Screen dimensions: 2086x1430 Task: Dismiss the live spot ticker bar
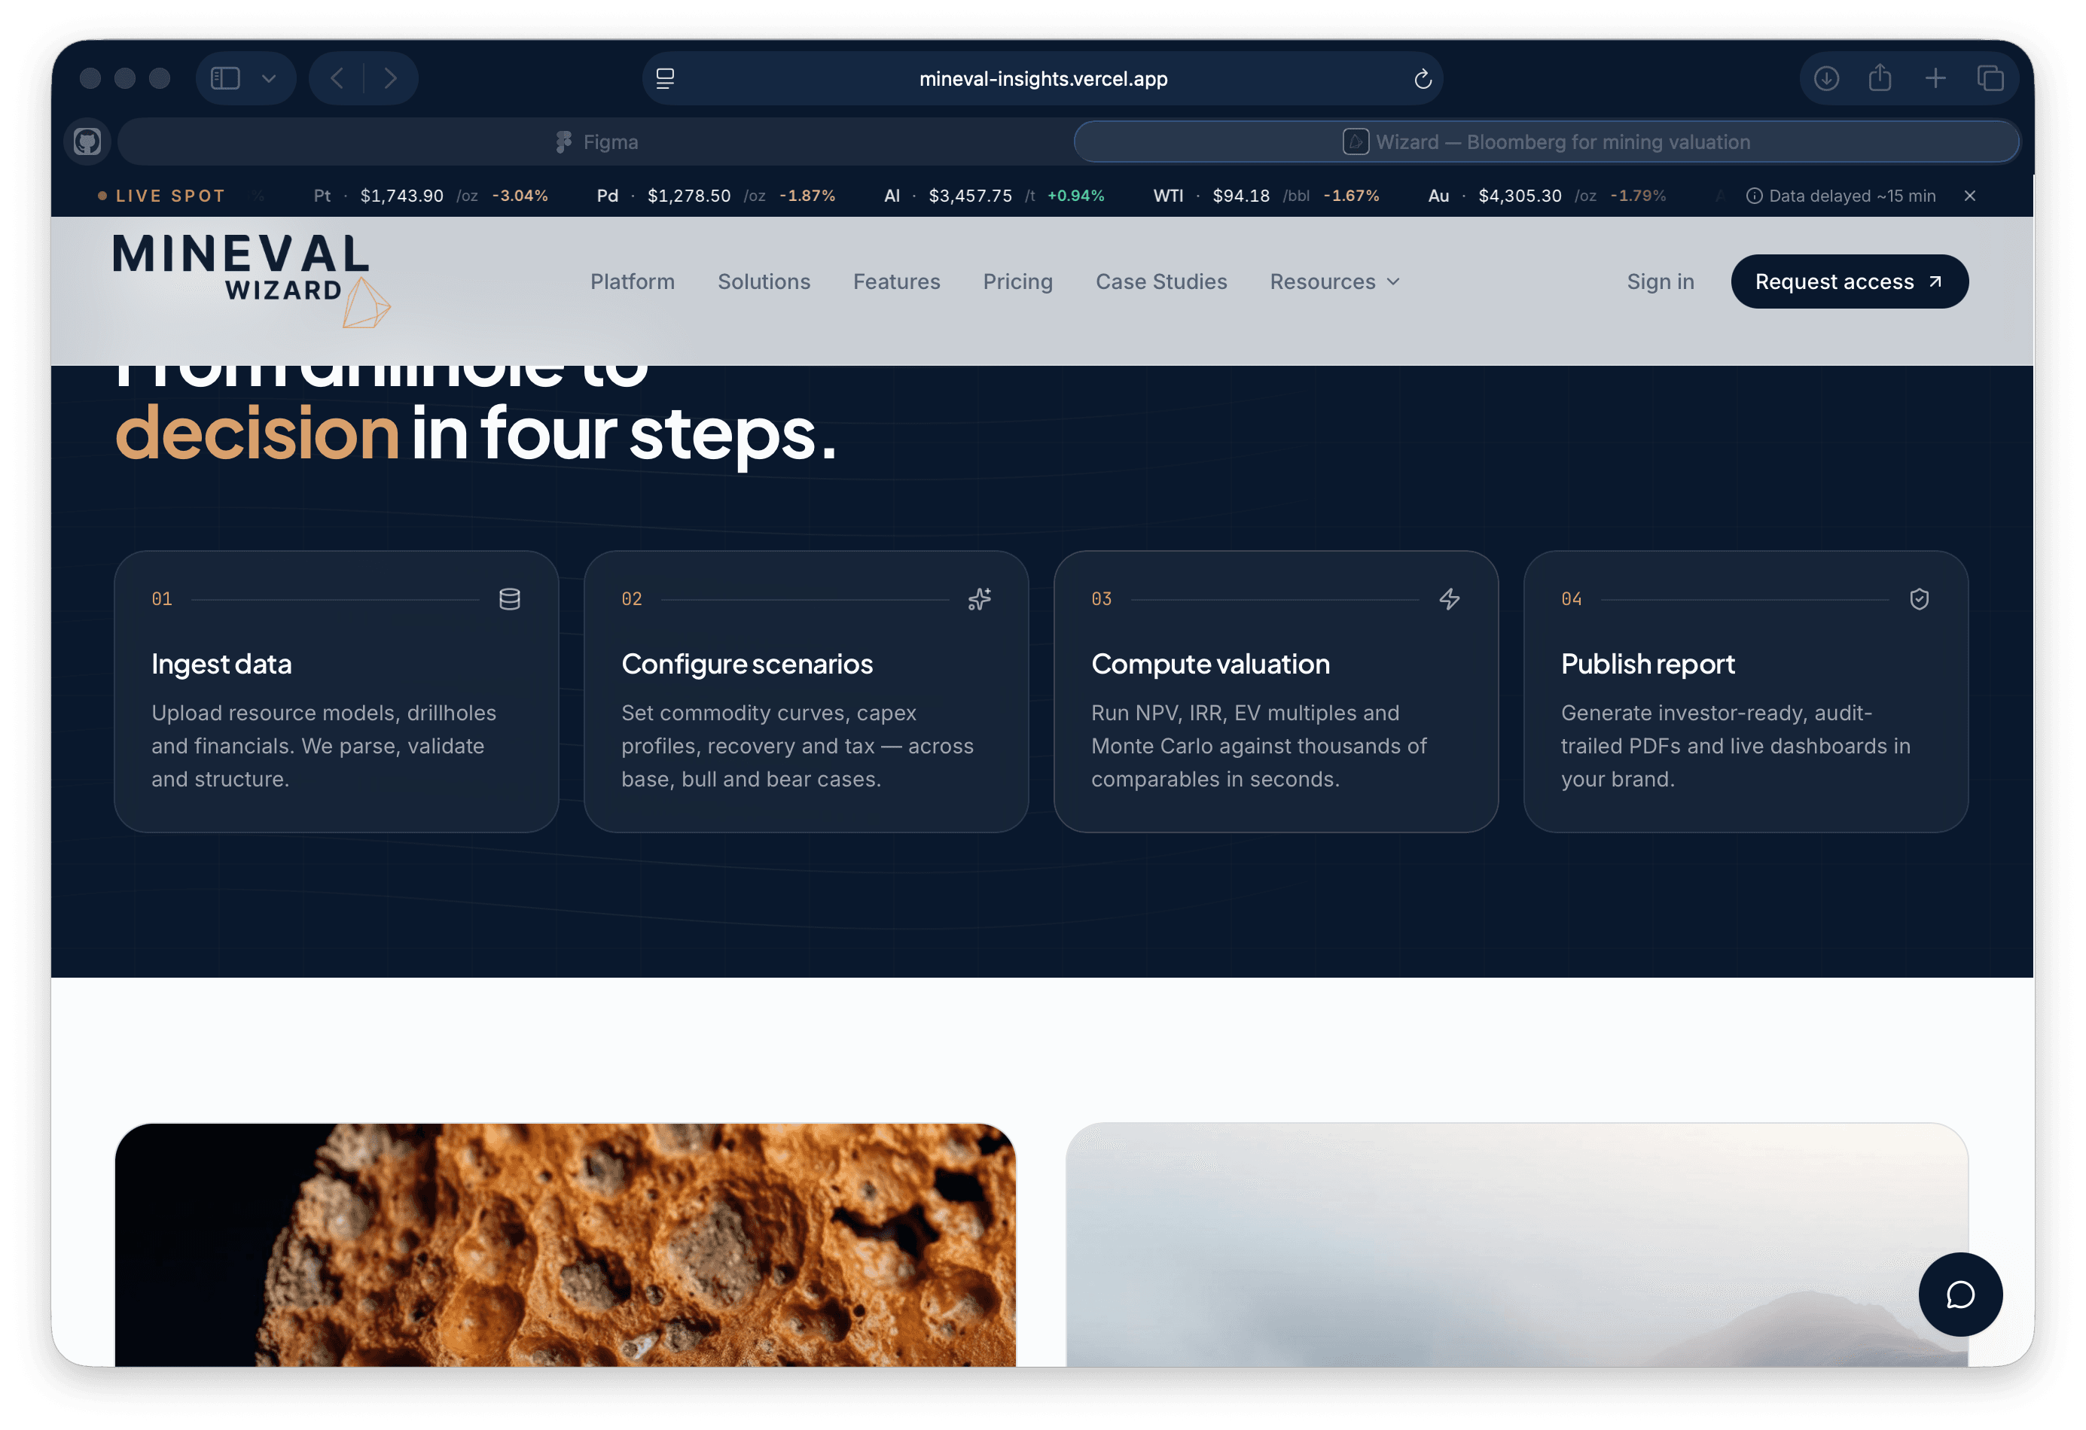pyautogui.click(x=1969, y=196)
